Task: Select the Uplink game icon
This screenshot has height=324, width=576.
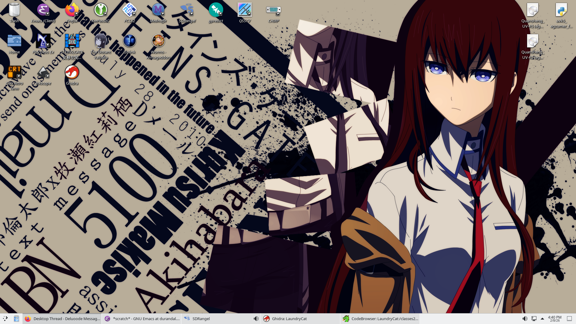Action: pos(129,44)
